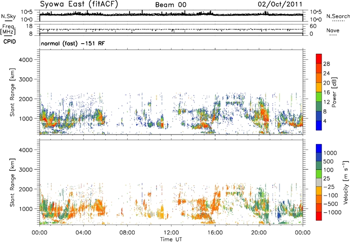Click the bright blue top segment of velocity colorbar
The width and height of the screenshot is (350, 242).
point(319,149)
